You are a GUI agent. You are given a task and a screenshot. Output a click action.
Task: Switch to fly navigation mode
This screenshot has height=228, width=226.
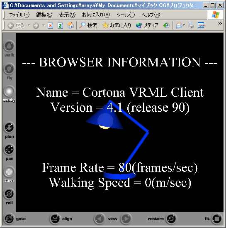[x=9, y=69]
